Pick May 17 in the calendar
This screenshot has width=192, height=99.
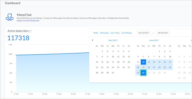pos(113,62)
